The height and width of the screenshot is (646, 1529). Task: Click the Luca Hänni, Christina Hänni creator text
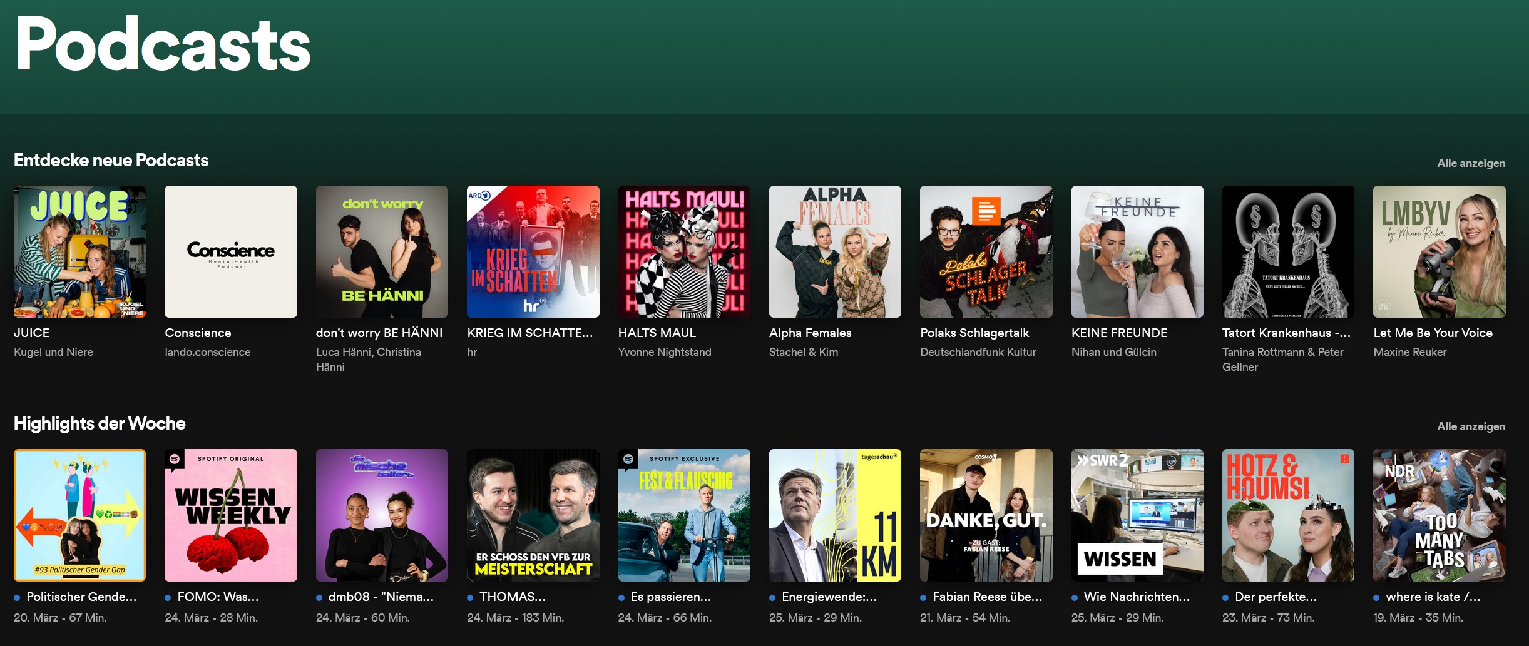click(x=369, y=360)
